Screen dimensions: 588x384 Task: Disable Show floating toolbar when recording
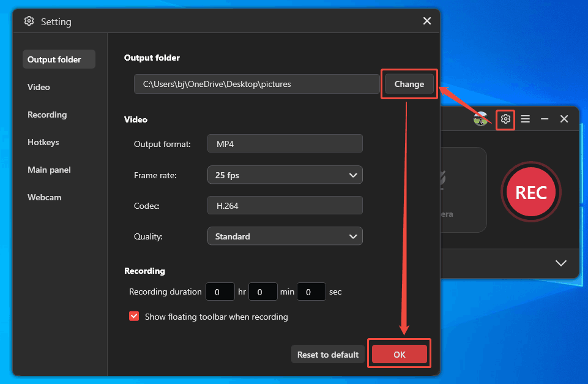pos(134,317)
